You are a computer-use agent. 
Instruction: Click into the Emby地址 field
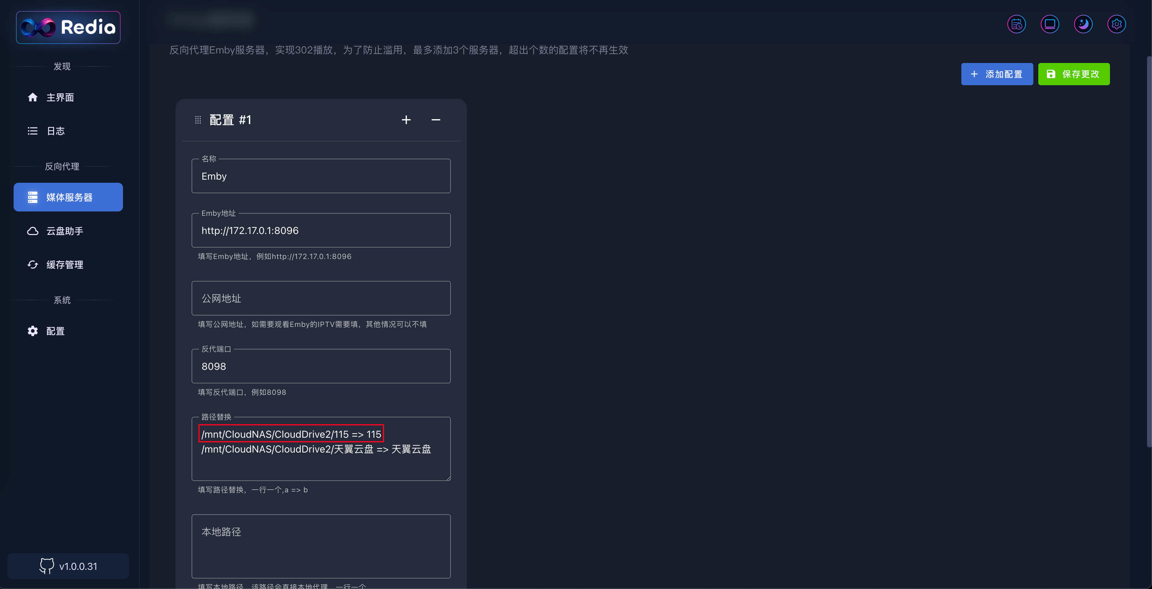point(321,231)
